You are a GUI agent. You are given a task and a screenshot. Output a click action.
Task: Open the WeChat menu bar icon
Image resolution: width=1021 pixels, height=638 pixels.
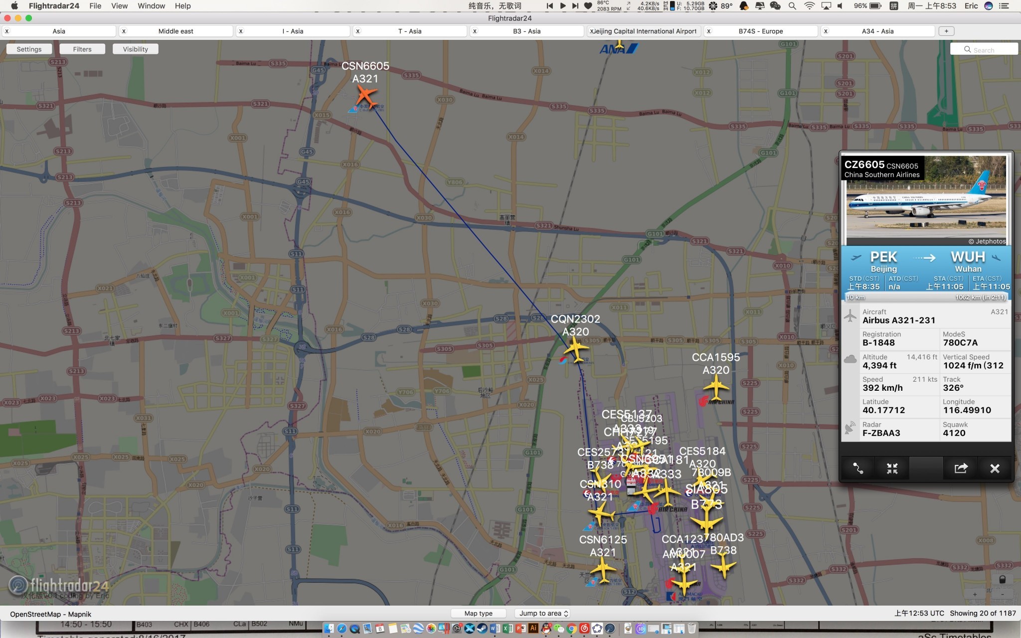click(775, 6)
